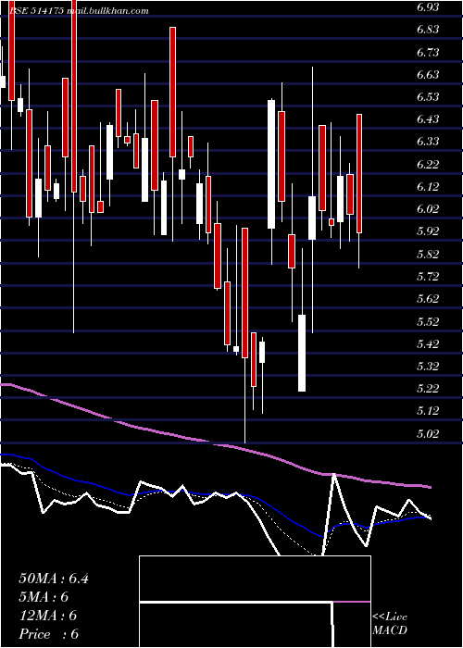This screenshot has width=463, height=648.
Task: Click the 6.83 price axis label
Action: [428, 30]
